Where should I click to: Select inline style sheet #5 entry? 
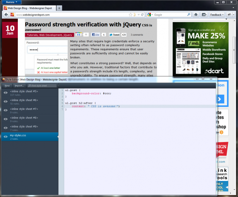tap(30, 93)
